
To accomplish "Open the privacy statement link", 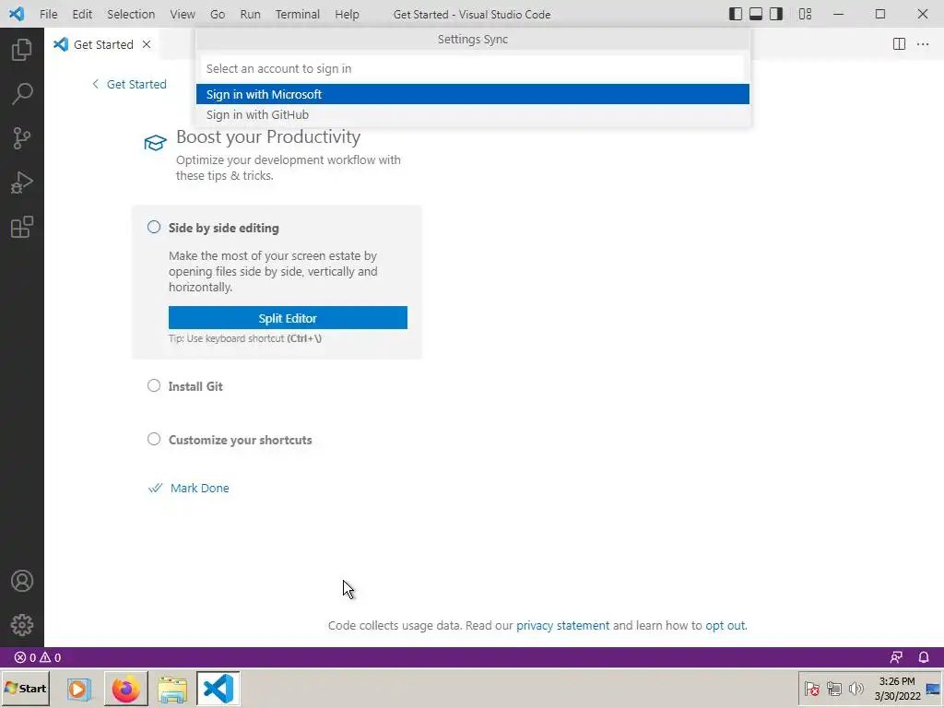I will click(x=563, y=626).
